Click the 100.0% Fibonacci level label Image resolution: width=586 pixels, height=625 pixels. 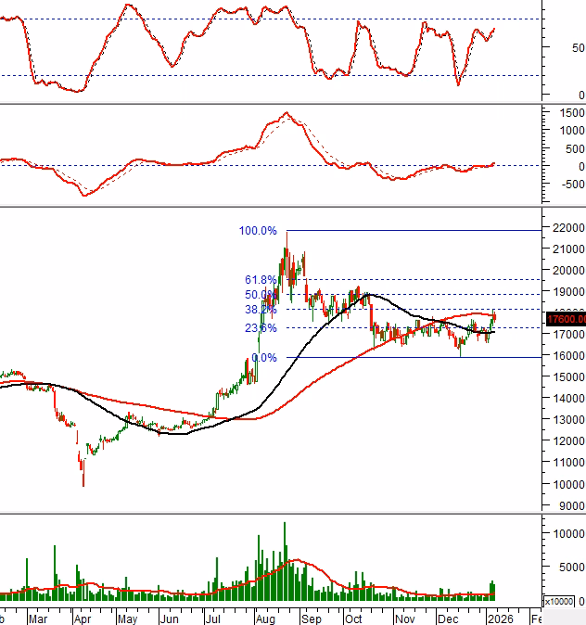[258, 231]
